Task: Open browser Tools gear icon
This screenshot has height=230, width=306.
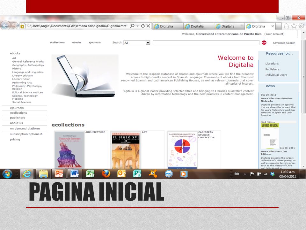Action: point(301,26)
